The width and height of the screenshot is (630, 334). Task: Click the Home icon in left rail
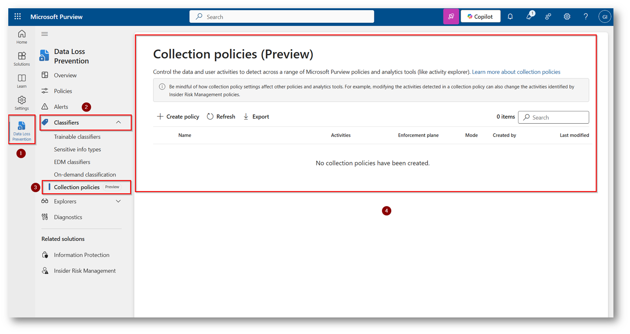(22, 37)
